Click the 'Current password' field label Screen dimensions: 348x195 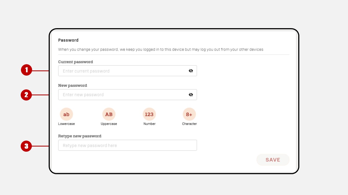76,62
